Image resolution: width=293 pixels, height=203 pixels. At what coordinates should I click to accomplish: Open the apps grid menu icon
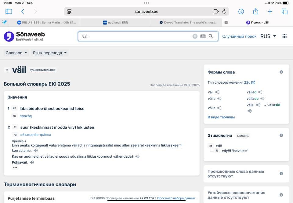point(284,36)
